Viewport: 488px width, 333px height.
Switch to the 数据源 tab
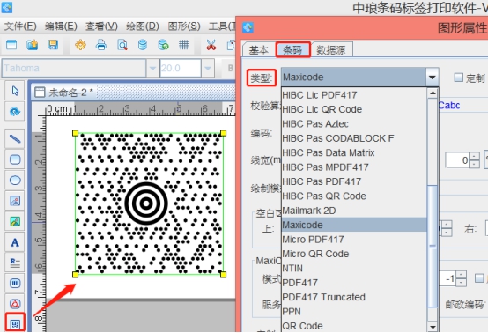click(x=331, y=50)
